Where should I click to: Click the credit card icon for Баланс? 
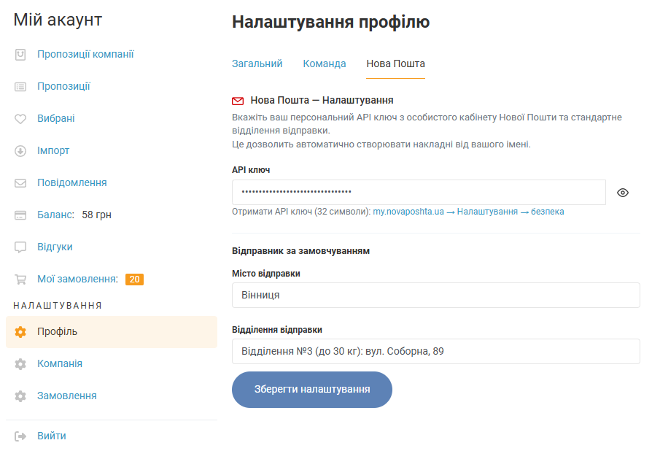(x=20, y=215)
